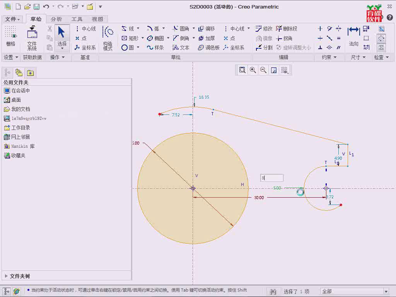The width and height of the screenshot is (396, 297).
Task: Apply the parallel constraint icon
Action: coord(339,48)
